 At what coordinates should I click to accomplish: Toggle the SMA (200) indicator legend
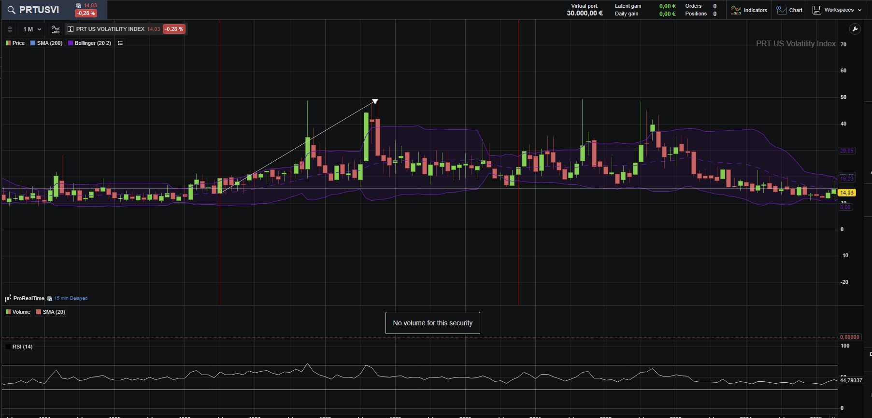click(46, 43)
